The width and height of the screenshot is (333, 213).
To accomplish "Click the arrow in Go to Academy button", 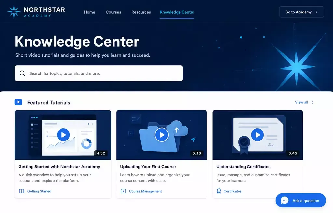I will coord(316,12).
